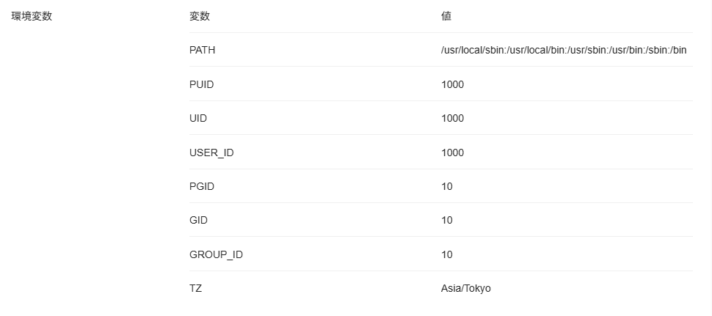Viewport: 712px width, 316px height.
Task: Select the PGID value 10
Action: [x=447, y=186]
